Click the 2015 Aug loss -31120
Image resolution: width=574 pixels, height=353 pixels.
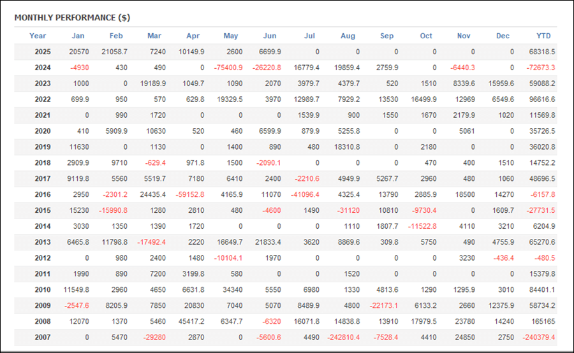pos(348,210)
